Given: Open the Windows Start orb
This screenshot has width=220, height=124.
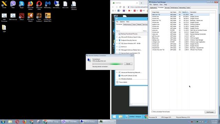Looking at the screenshot, I should point(3,122).
